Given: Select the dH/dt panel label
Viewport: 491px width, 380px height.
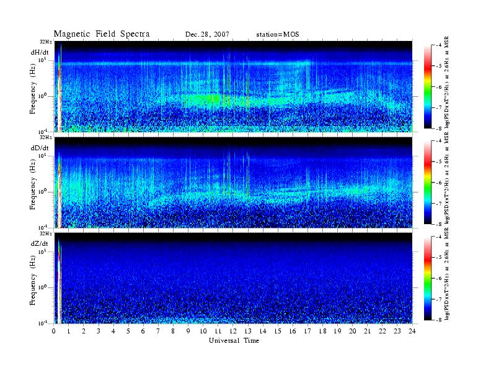Looking at the screenshot, I should 40,53.
